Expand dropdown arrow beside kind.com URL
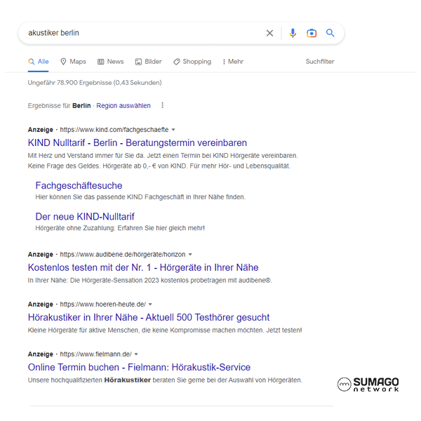 click(x=173, y=130)
